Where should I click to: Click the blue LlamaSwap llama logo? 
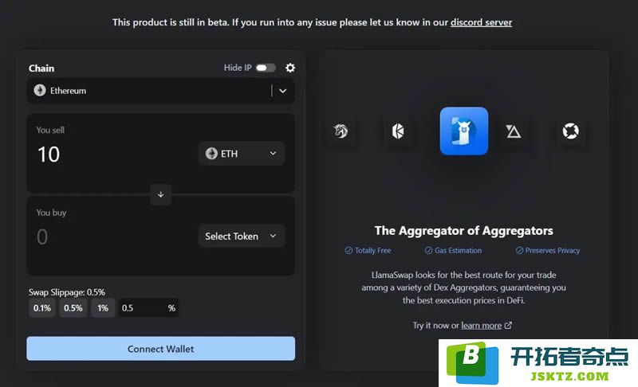(x=464, y=131)
